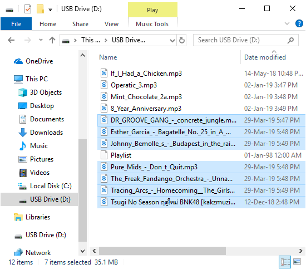
Task: Switch to details view icon in status bar
Action: pyautogui.click(x=285, y=262)
